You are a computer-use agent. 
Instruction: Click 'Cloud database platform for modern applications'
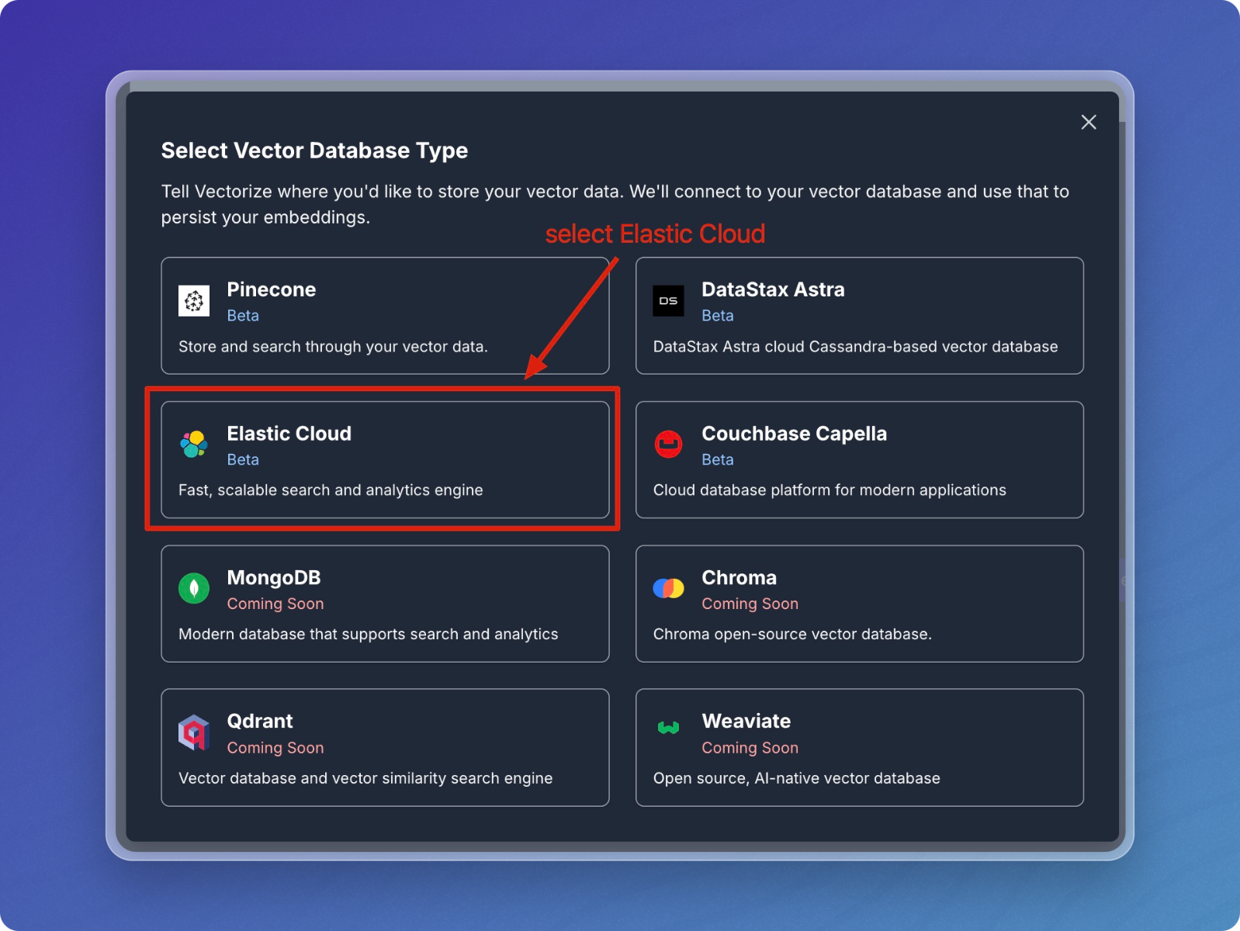pos(830,490)
